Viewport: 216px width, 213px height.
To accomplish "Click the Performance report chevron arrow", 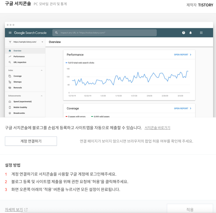I will click(x=191, y=55).
